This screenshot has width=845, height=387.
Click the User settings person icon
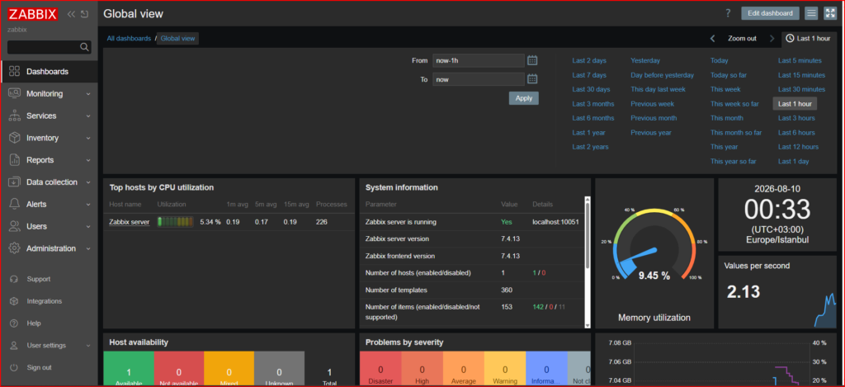pyautogui.click(x=15, y=345)
